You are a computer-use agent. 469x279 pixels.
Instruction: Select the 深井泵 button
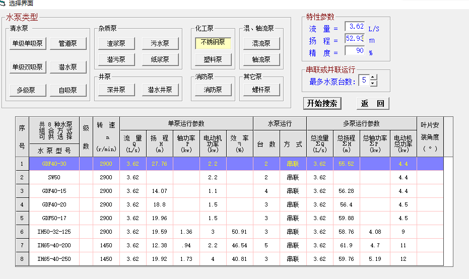(x=116, y=90)
